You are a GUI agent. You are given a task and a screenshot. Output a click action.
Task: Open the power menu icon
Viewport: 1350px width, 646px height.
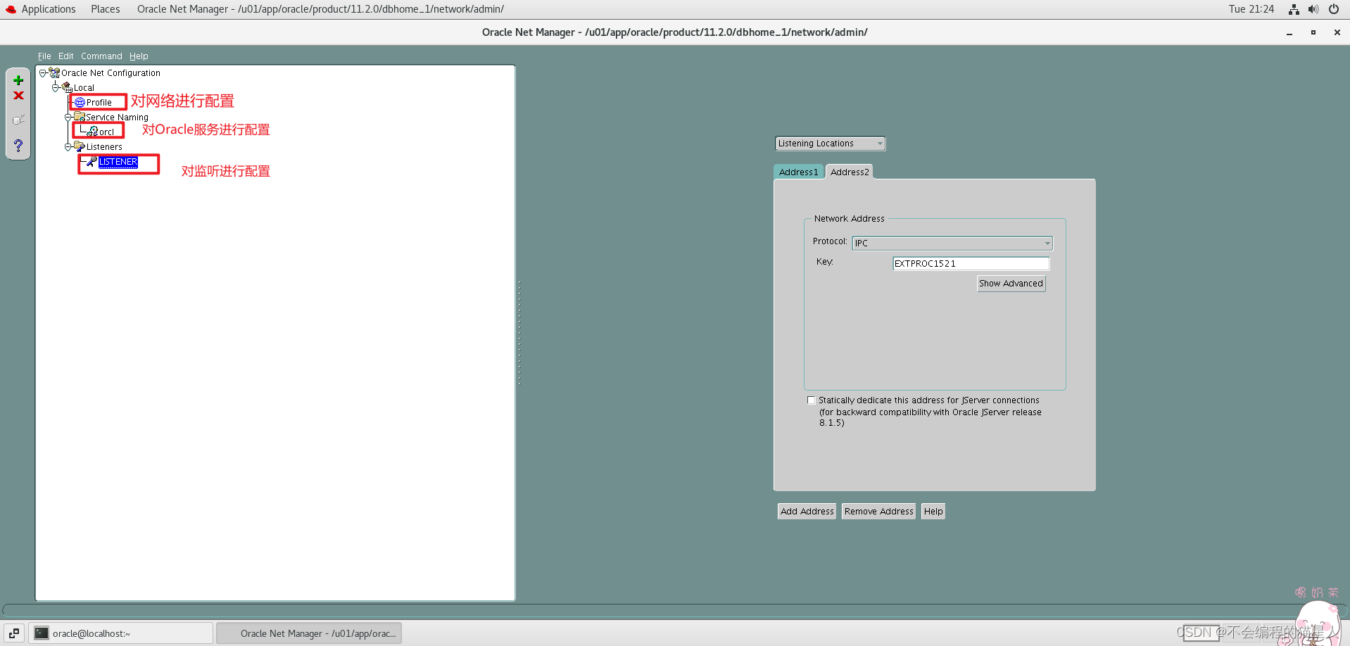1334,9
